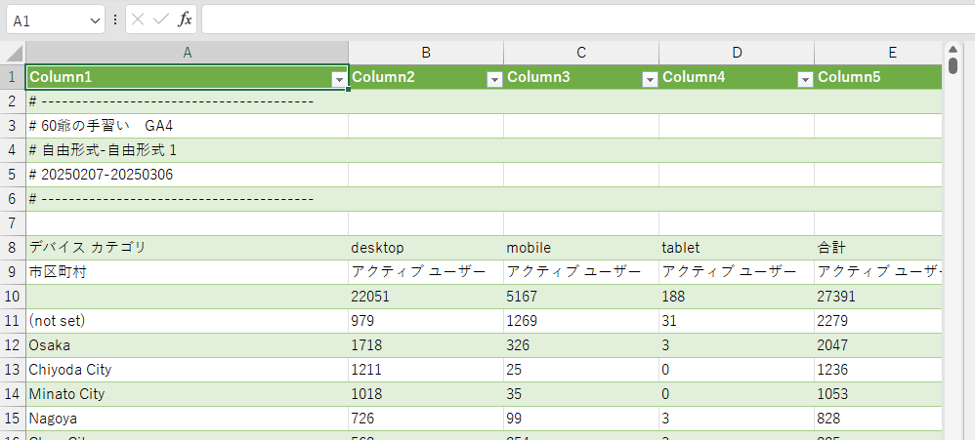Click the Select All corner triangle
Image resolution: width=975 pixels, height=440 pixels.
(14, 53)
